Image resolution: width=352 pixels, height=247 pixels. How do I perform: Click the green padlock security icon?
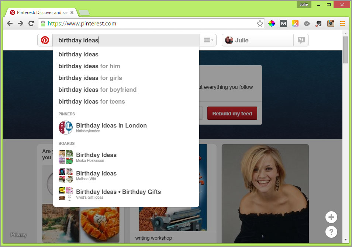tap(43, 23)
